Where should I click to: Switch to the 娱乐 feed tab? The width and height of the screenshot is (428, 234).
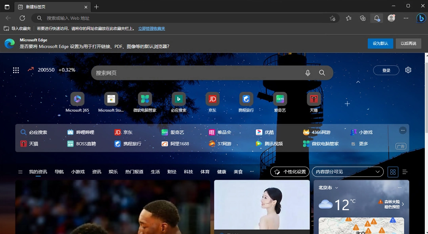tap(113, 172)
